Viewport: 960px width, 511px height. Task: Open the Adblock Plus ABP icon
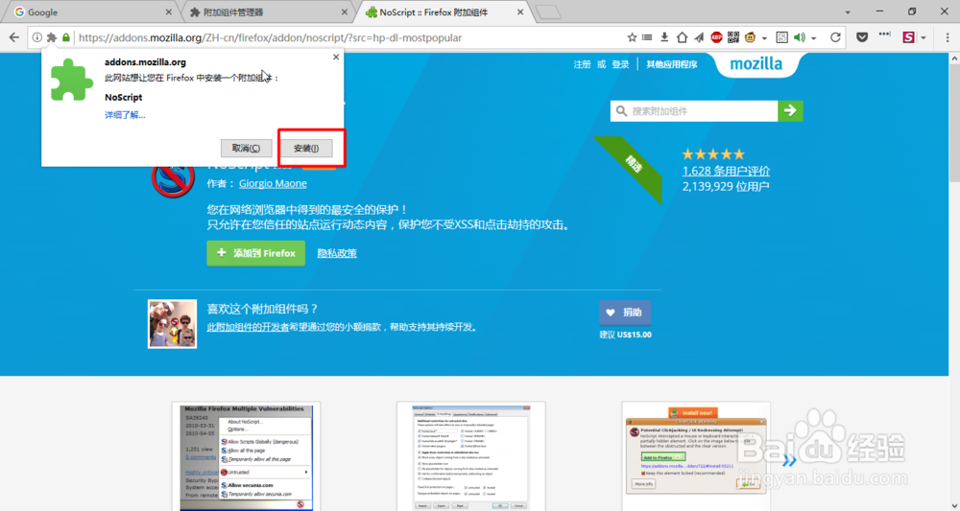(x=716, y=38)
